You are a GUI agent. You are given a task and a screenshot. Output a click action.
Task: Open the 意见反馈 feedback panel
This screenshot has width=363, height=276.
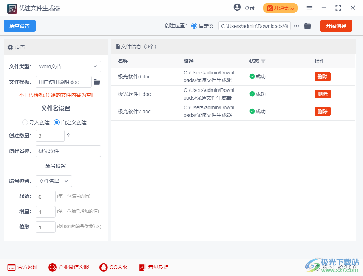pyautogui.click(x=142, y=267)
